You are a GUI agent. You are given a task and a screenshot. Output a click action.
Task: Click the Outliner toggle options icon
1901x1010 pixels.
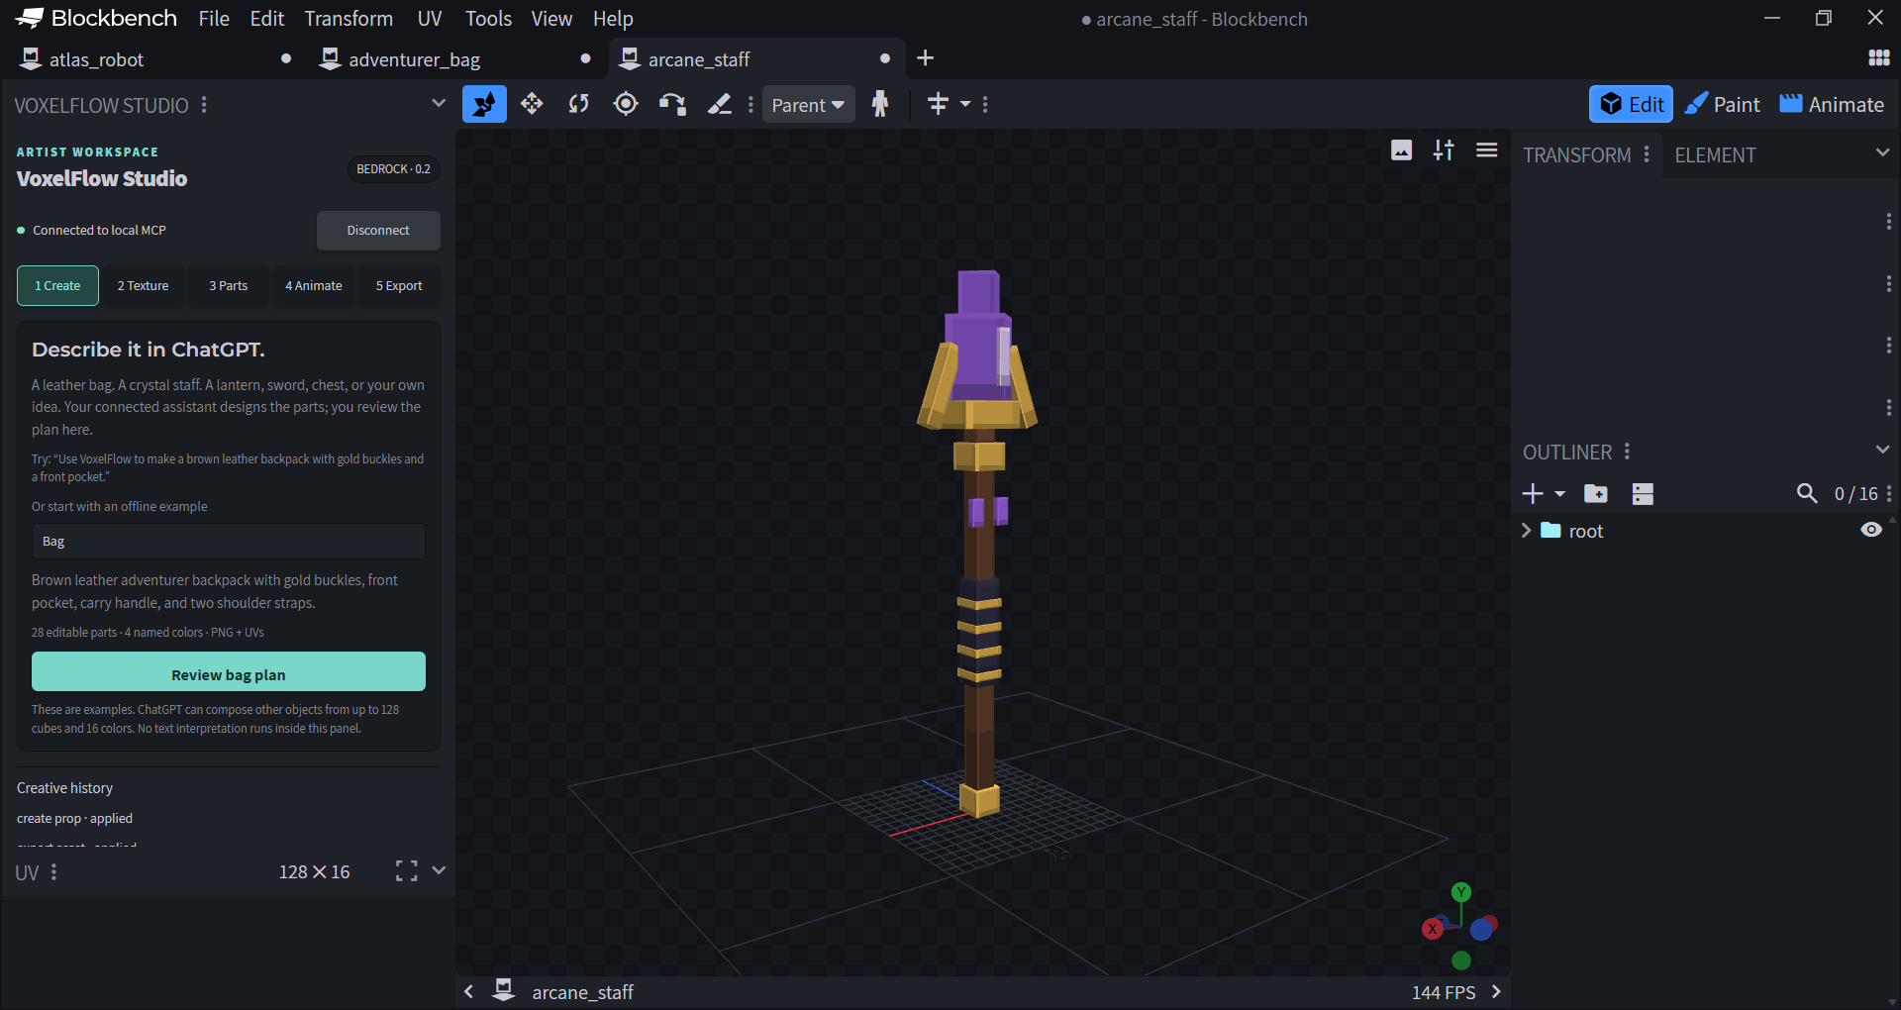pos(1643,494)
